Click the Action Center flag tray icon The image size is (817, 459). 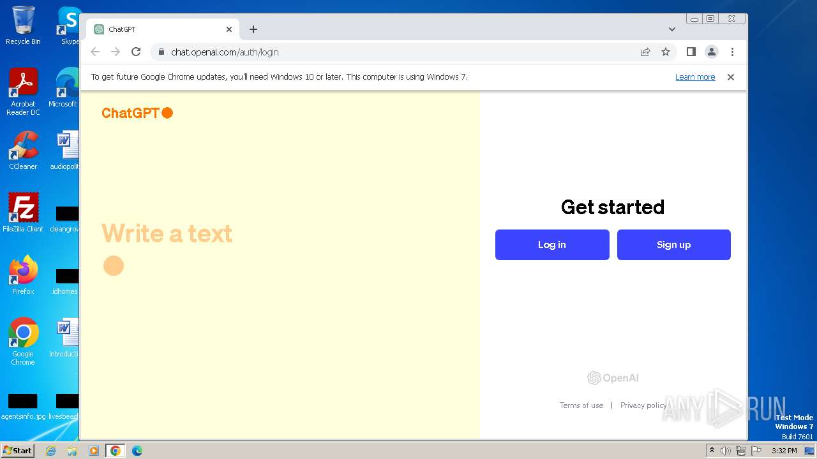(x=756, y=451)
